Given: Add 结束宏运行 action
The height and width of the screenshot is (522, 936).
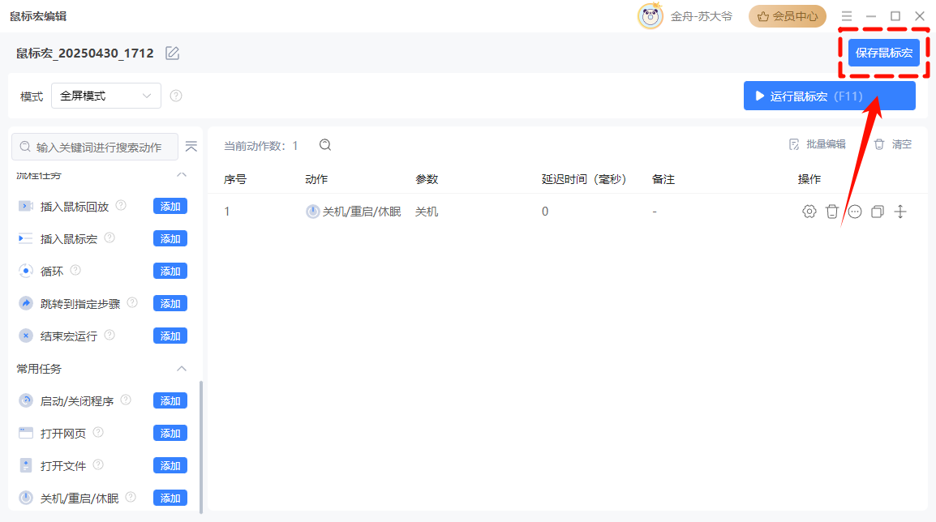Looking at the screenshot, I should click(x=170, y=336).
